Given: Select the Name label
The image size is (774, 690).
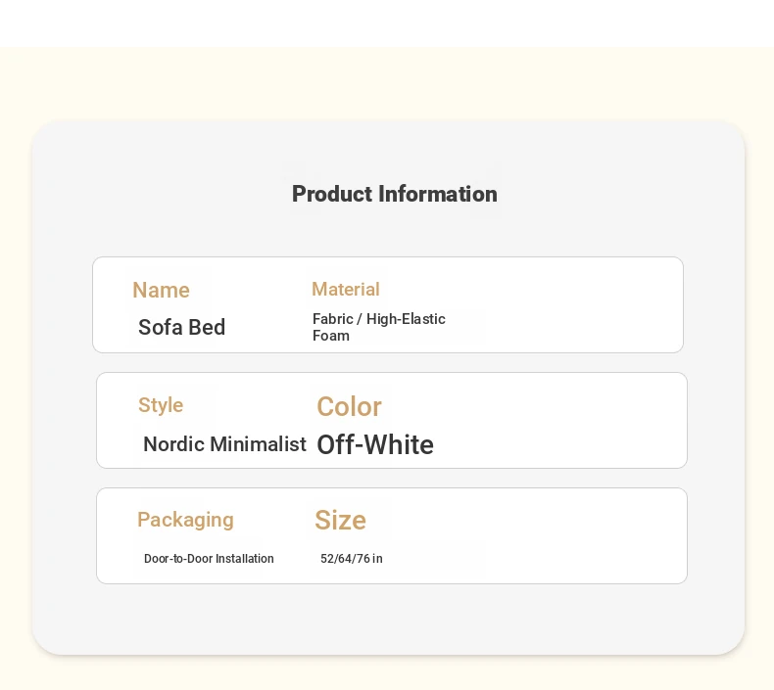Looking at the screenshot, I should coord(161,290).
